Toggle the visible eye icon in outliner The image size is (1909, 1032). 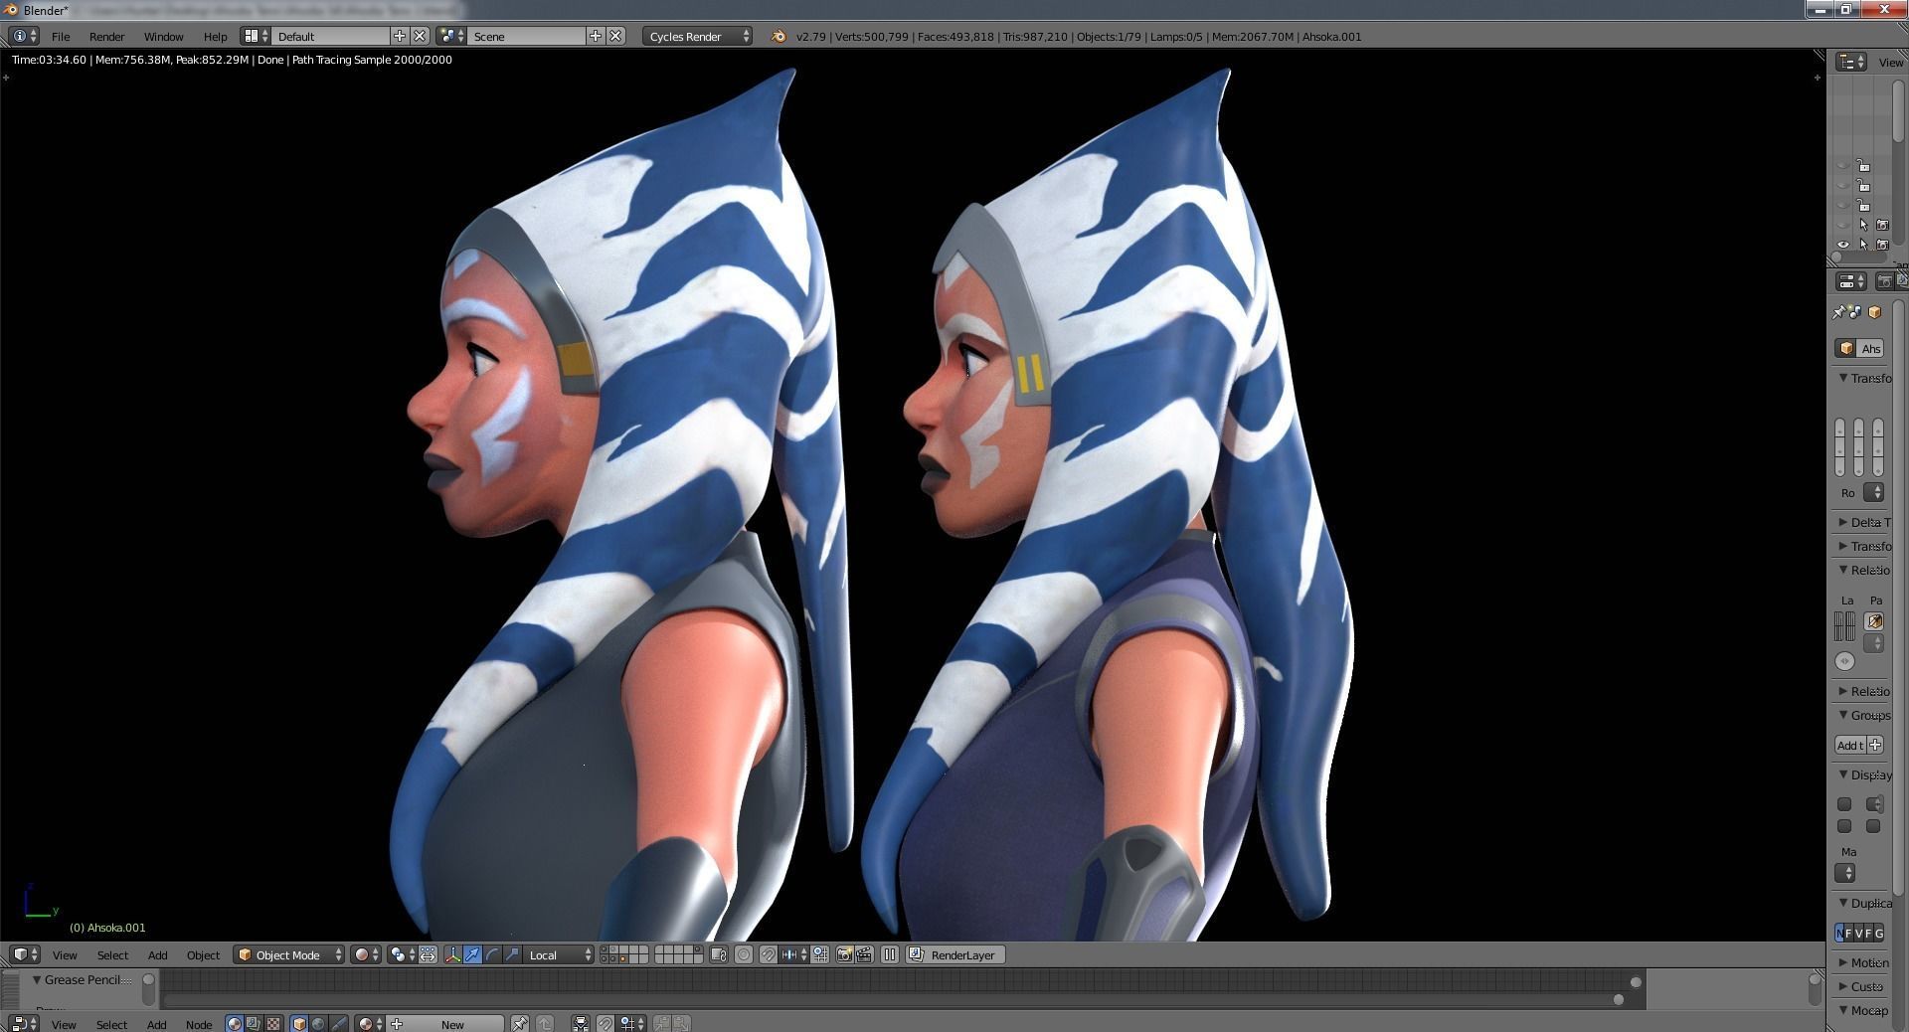tap(1843, 244)
